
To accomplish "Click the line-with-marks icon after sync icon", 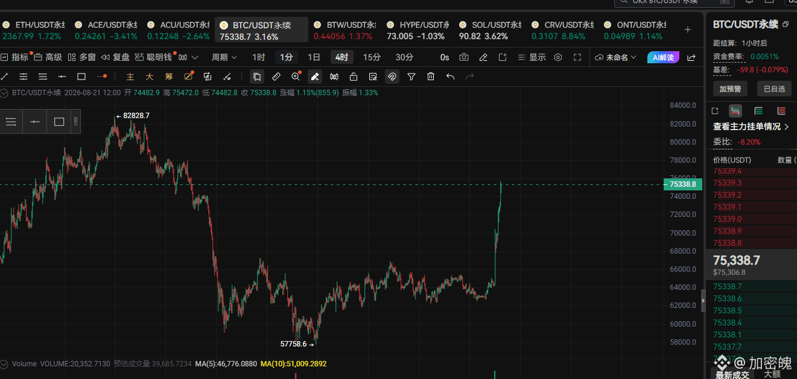I will pyautogui.click(x=227, y=77).
